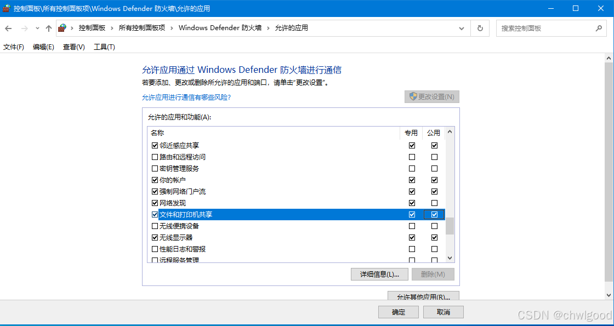Toggle 专用 checkbox for 文件和打印机共享
Viewport: 614px width, 326px height.
pyautogui.click(x=412, y=214)
